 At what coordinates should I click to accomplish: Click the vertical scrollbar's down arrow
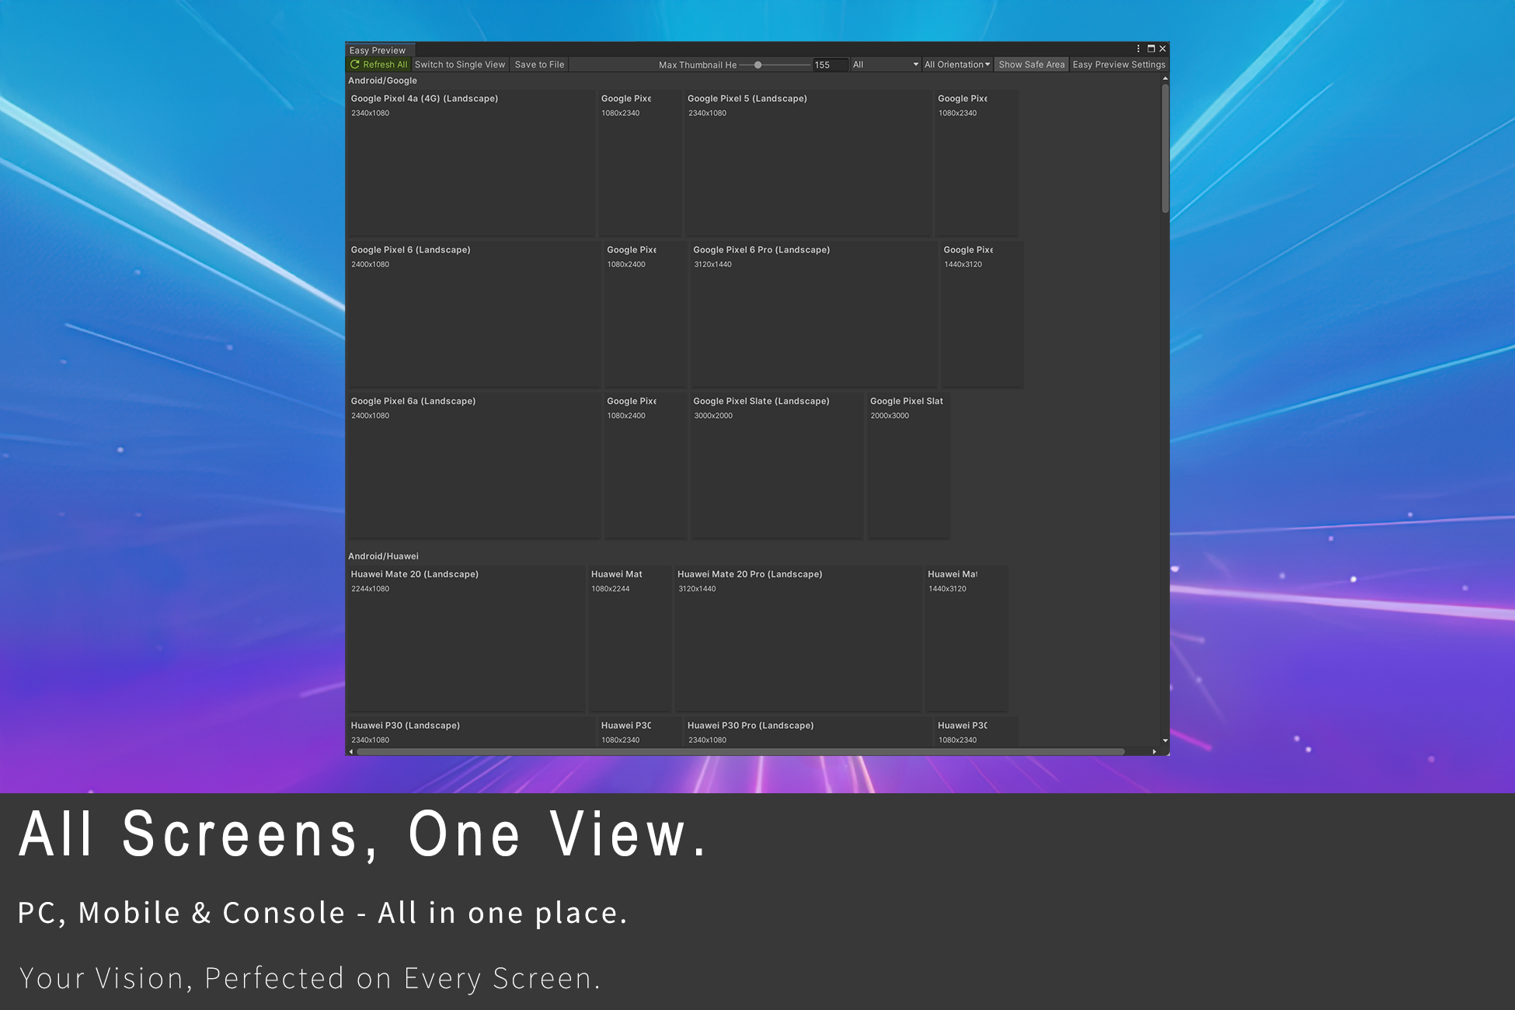[1165, 741]
